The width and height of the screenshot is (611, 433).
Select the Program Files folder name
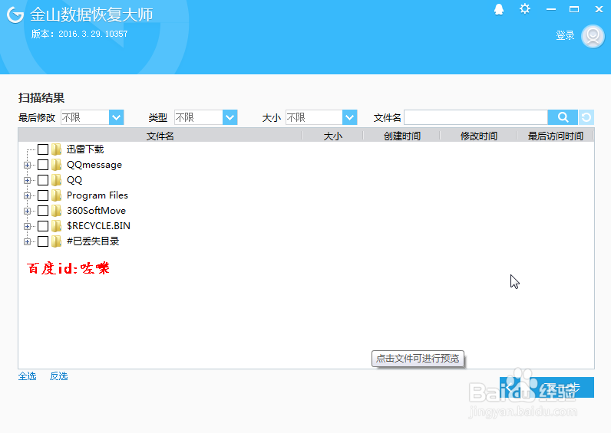[97, 195]
